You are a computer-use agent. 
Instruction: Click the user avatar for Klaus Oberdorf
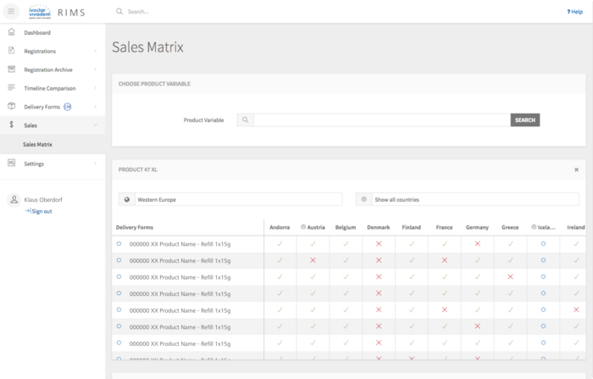(14, 200)
